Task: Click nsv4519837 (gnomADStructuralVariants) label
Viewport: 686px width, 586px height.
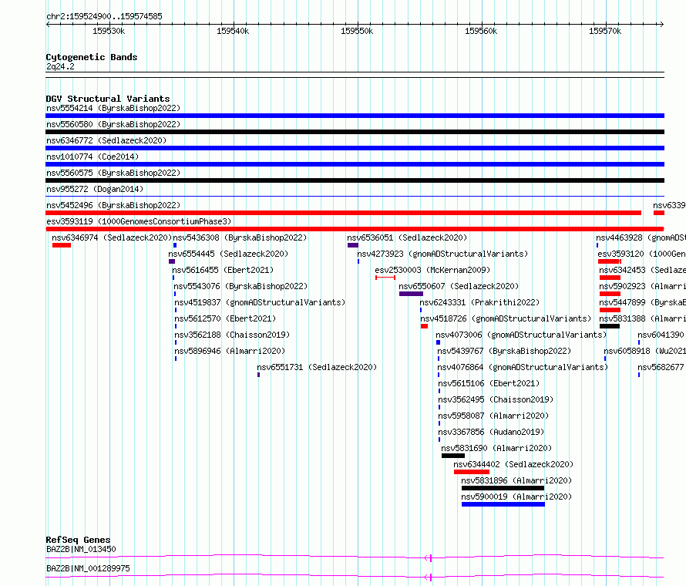Action: click(x=260, y=302)
